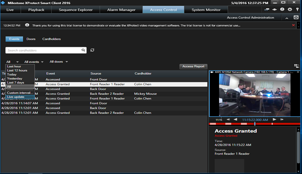The height and width of the screenshot is (174, 302).
Task: Open the All events filter dropdown
Action: point(34,62)
